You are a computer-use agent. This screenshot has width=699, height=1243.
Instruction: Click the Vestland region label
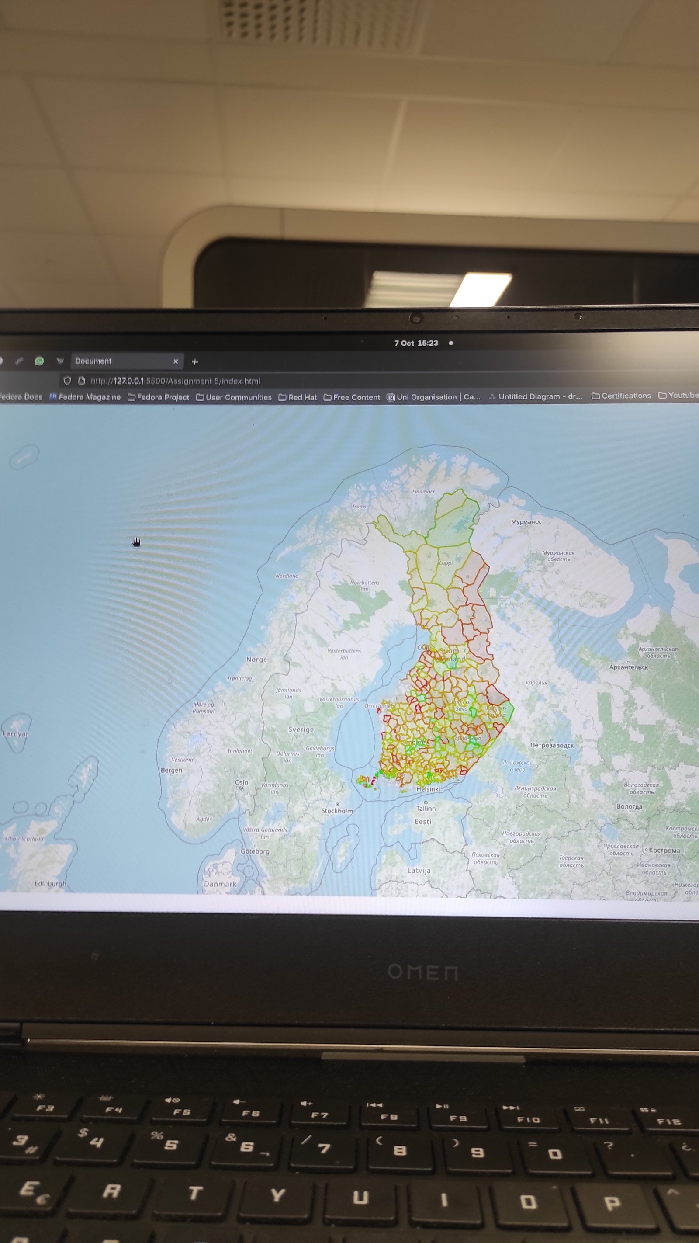(182, 760)
